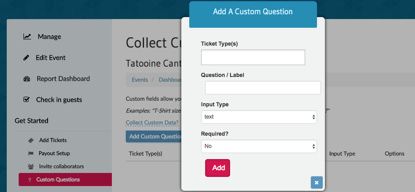Click the Manage chart icon
This screenshot has width=415, height=192.
coord(27,37)
